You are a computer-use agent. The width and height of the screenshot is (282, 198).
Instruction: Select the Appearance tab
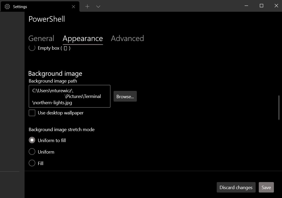pos(83,38)
